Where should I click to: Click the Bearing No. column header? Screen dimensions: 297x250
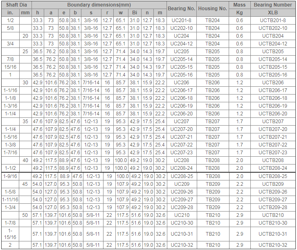click(x=181, y=9)
